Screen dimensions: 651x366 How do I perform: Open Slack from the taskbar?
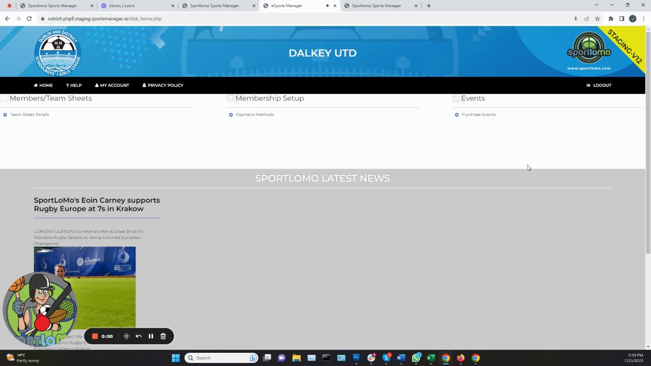[x=371, y=358]
